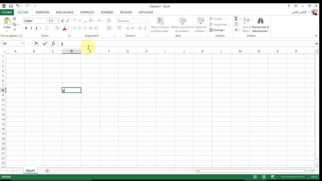The width and height of the screenshot is (322, 181).
Task: Open the Name Box dropdown next to D8
Action: click(x=22, y=44)
